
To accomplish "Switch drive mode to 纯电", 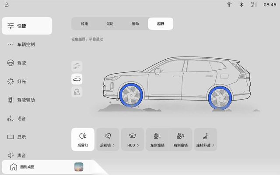I will tap(84, 24).
